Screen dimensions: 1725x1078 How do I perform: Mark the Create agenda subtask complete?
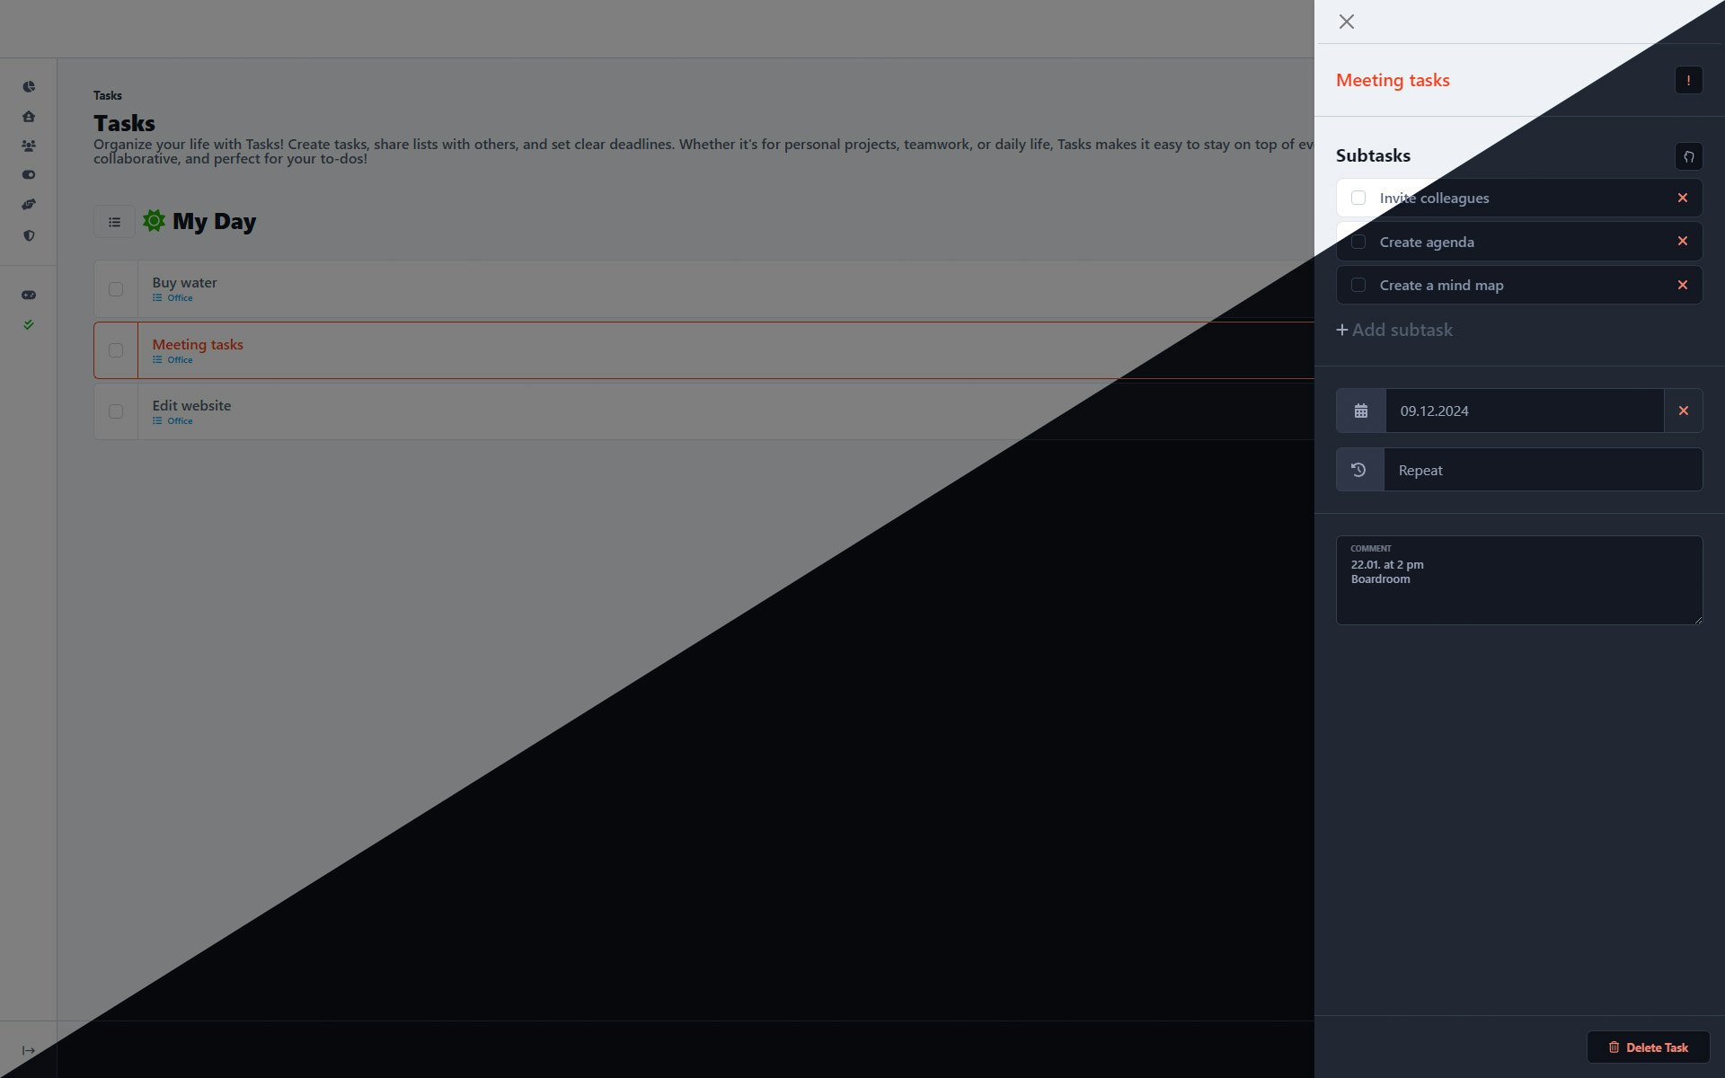pyautogui.click(x=1358, y=241)
